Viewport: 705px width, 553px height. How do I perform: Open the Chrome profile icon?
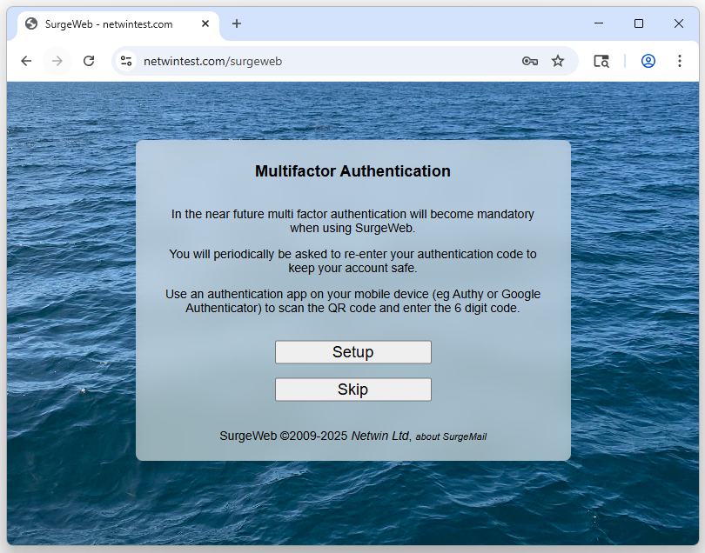[648, 61]
